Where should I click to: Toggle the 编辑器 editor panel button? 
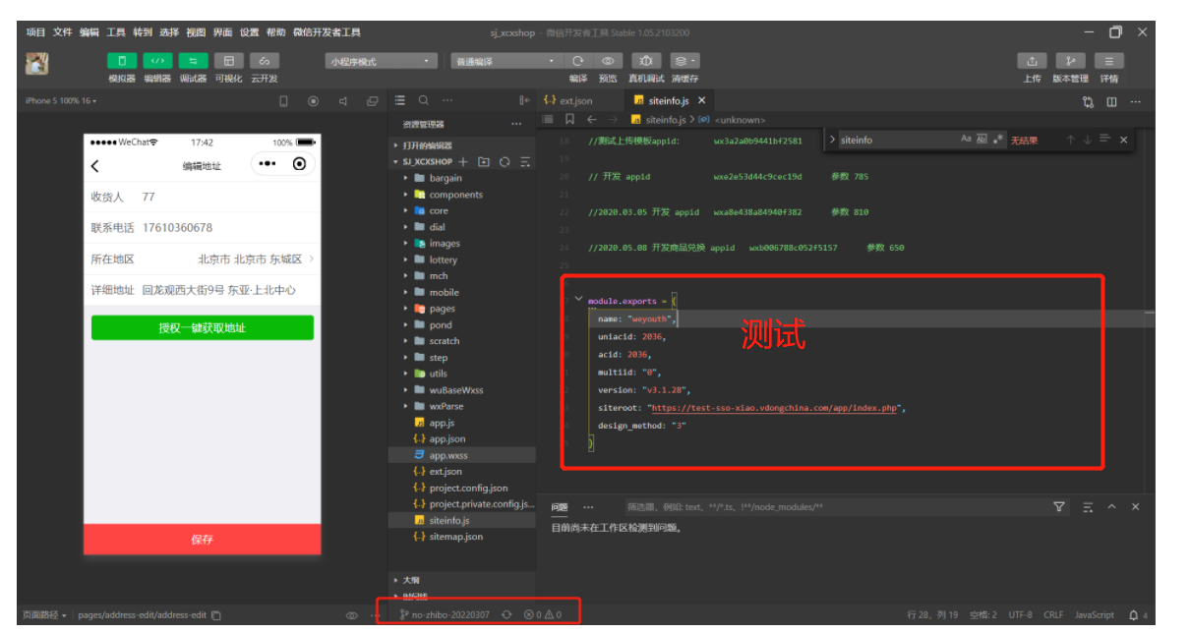click(x=157, y=61)
